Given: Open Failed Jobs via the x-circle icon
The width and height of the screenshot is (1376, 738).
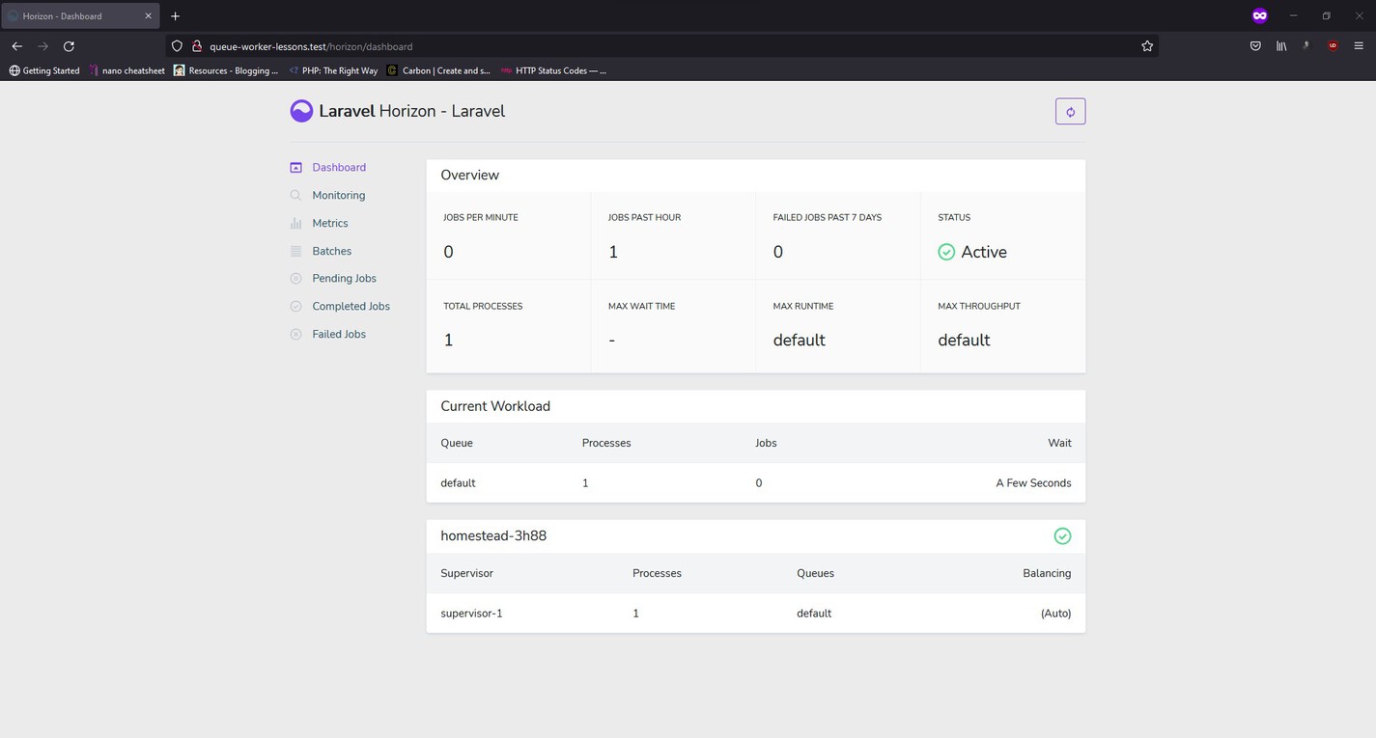Looking at the screenshot, I should click(295, 334).
